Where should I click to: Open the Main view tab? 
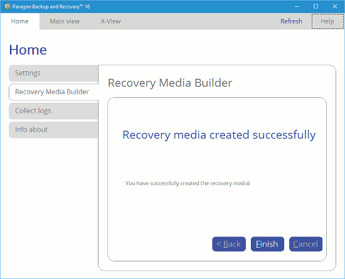tap(65, 21)
